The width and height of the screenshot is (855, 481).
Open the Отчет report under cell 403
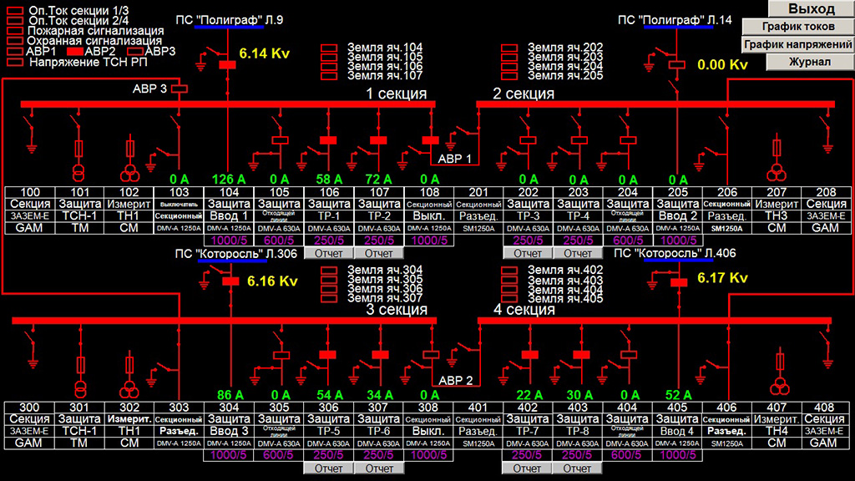pyautogui.click(x=577, y=468)
